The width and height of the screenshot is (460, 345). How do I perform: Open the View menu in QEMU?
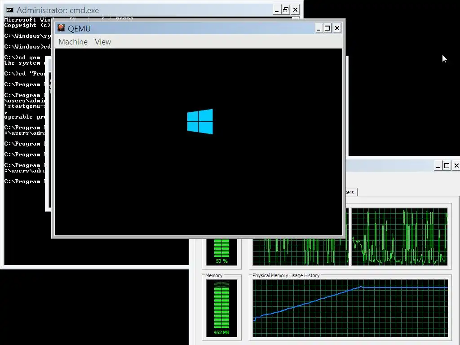(x=103, y=42)
